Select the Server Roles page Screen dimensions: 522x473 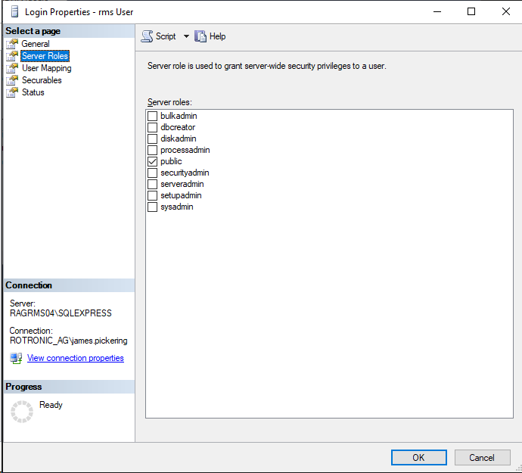pos(45,56)
